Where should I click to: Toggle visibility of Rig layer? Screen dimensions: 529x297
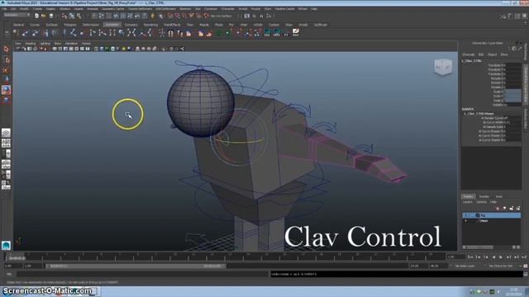point(466,215)
